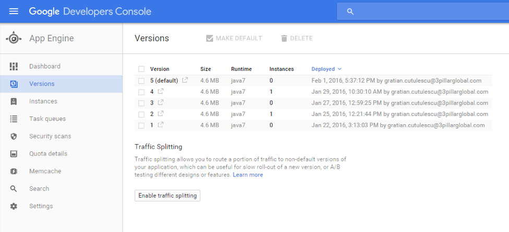The image size is (509, 232).
Task: Open version 4 in new tab icon
Action: point(161,92)
